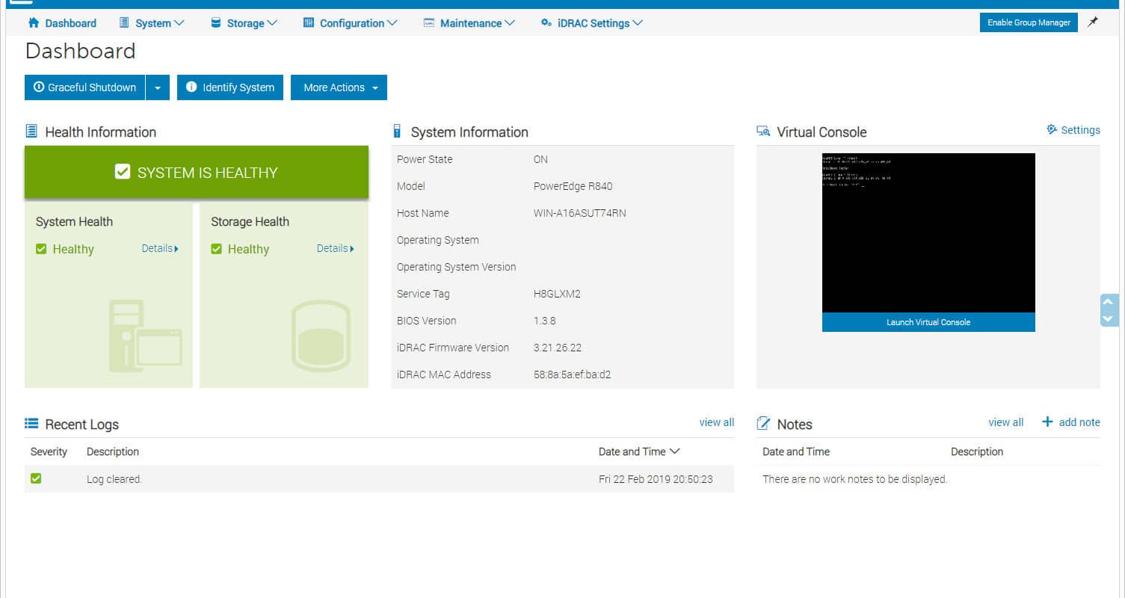
Task: Open the Maintenance dropdown menu
Action: [x=469, y=23]
